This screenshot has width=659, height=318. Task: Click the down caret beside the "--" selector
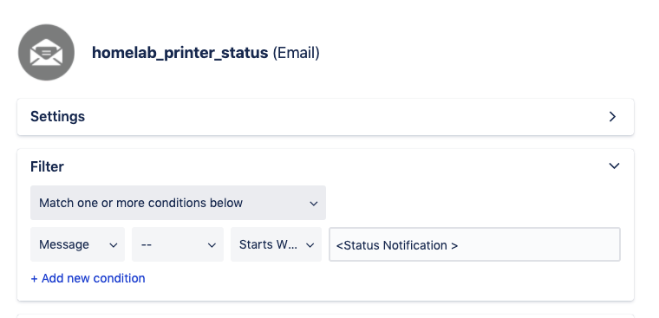[x=212, y=245]
